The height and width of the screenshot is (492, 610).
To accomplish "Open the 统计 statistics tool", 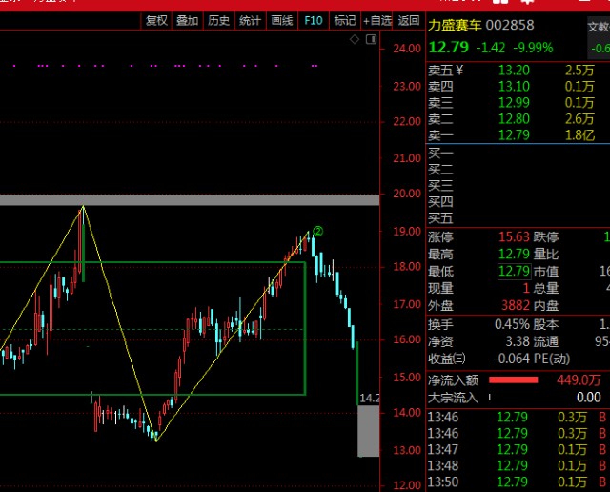I will pyautogui.click(x=250, y=21).
